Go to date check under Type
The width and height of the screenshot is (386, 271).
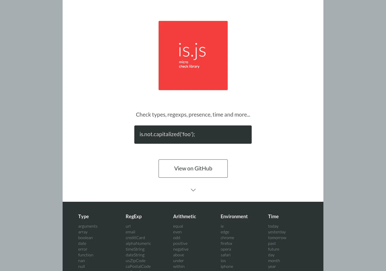82,244
